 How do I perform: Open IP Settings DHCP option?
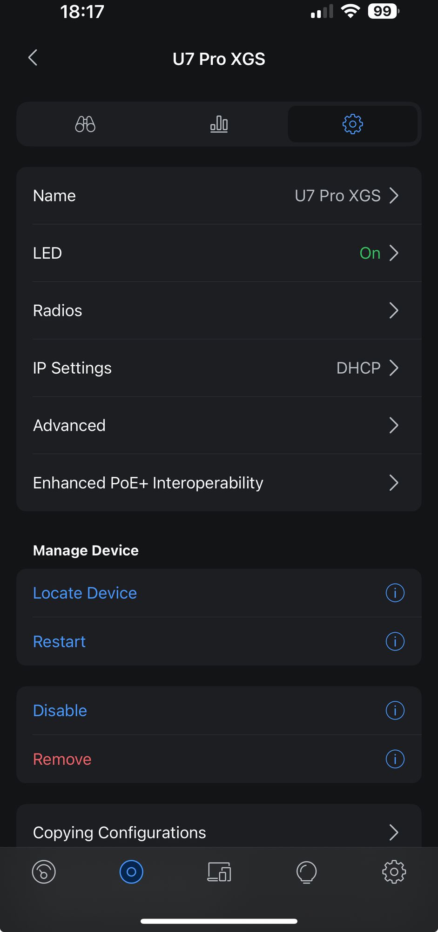219,368
